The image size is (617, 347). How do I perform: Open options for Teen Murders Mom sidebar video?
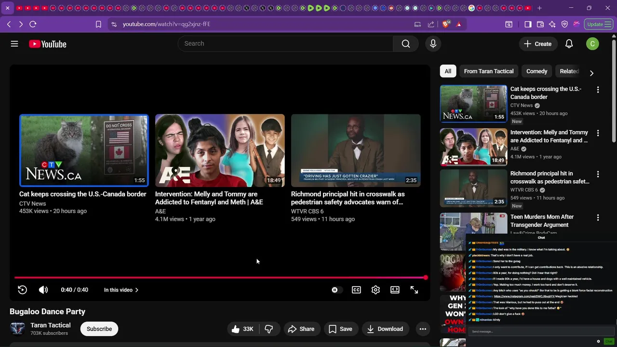point(598,217)
